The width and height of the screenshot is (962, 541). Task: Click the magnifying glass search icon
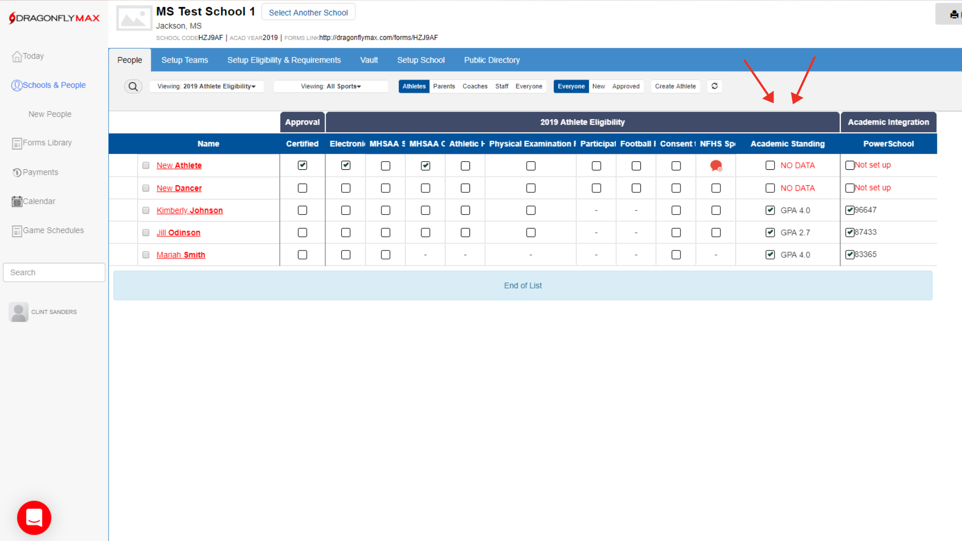pos(133,86)
